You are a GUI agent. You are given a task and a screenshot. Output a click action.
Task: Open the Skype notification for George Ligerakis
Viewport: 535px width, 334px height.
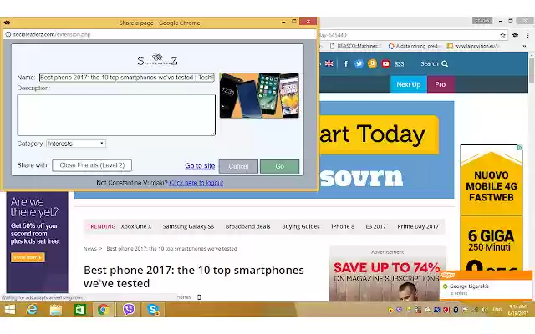487,286
